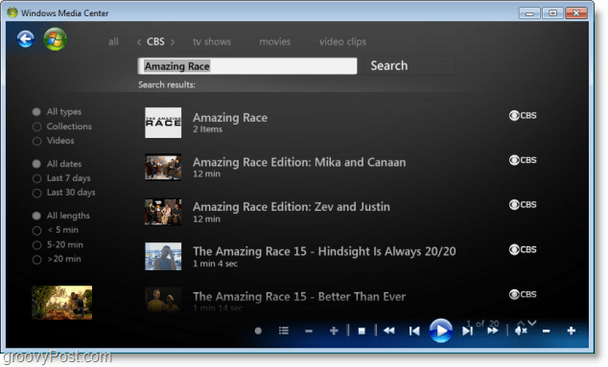608x367 pixels.
Task: Select the 'Videos' radio option
Action: tap(53, 141)
